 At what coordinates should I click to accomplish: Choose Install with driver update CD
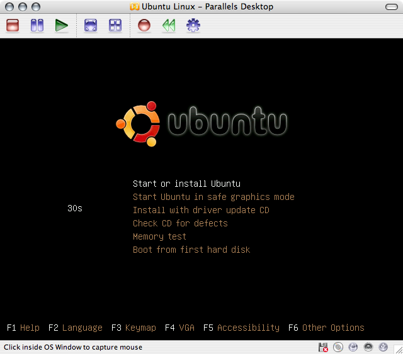click(201, 210)
